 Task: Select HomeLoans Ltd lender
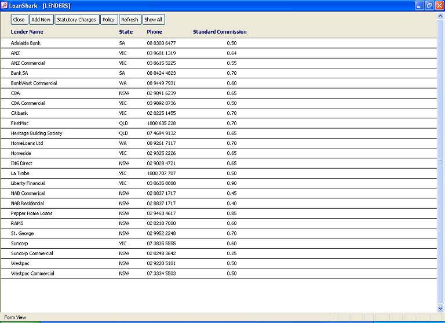click(27, 143)
